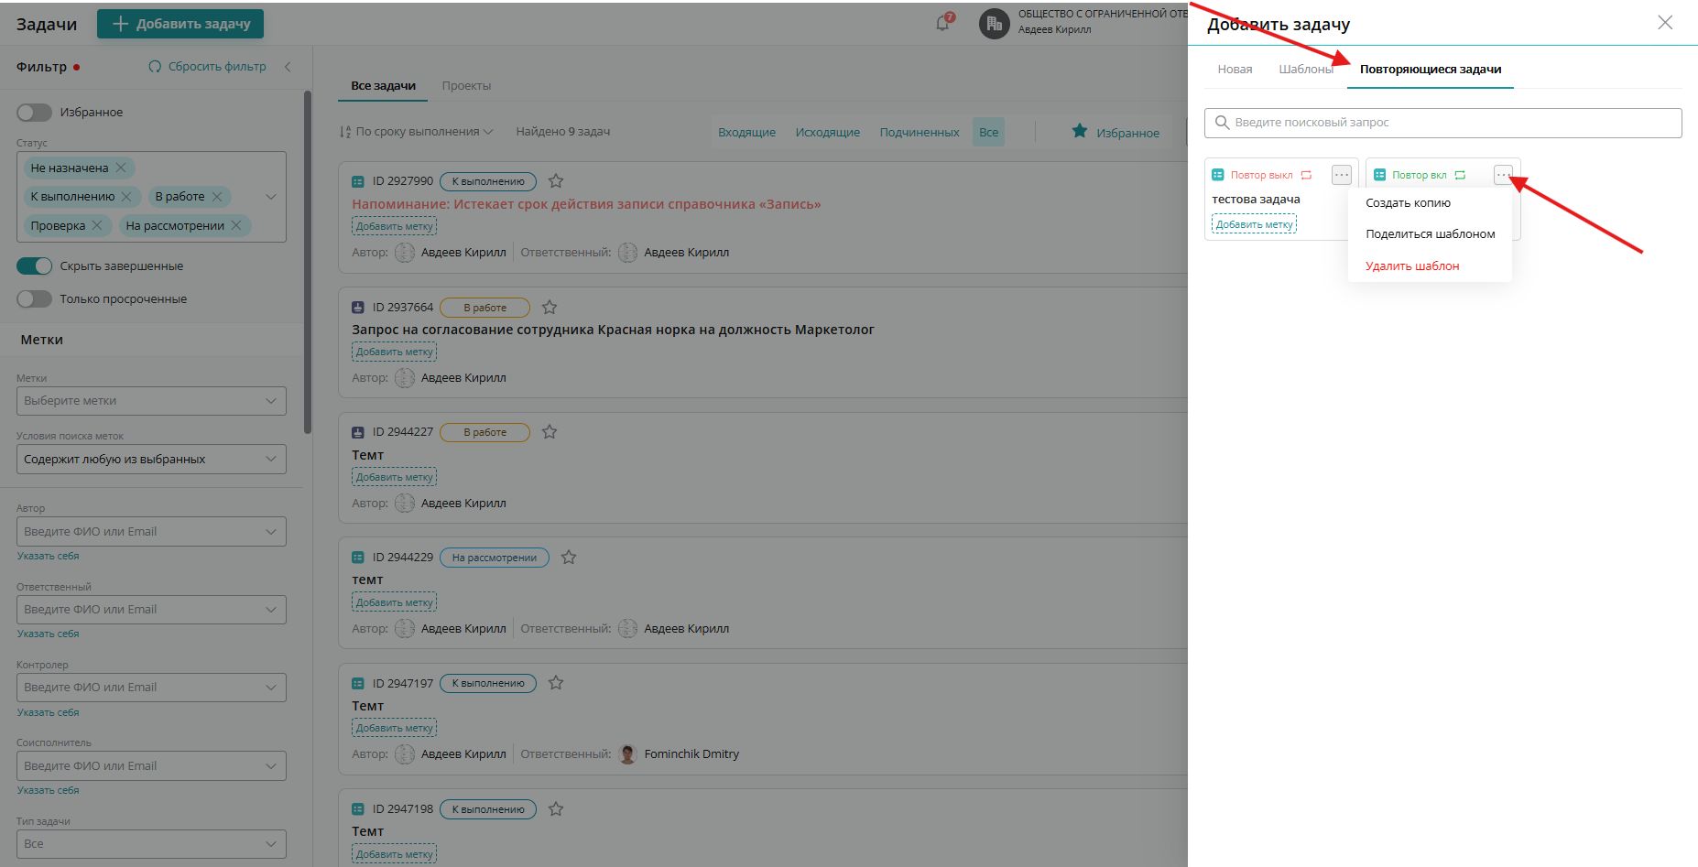Screen dimensions: 1698x867
Task: Select the «Повторяющиеся задачи» tab
Action: (1431, 70)
